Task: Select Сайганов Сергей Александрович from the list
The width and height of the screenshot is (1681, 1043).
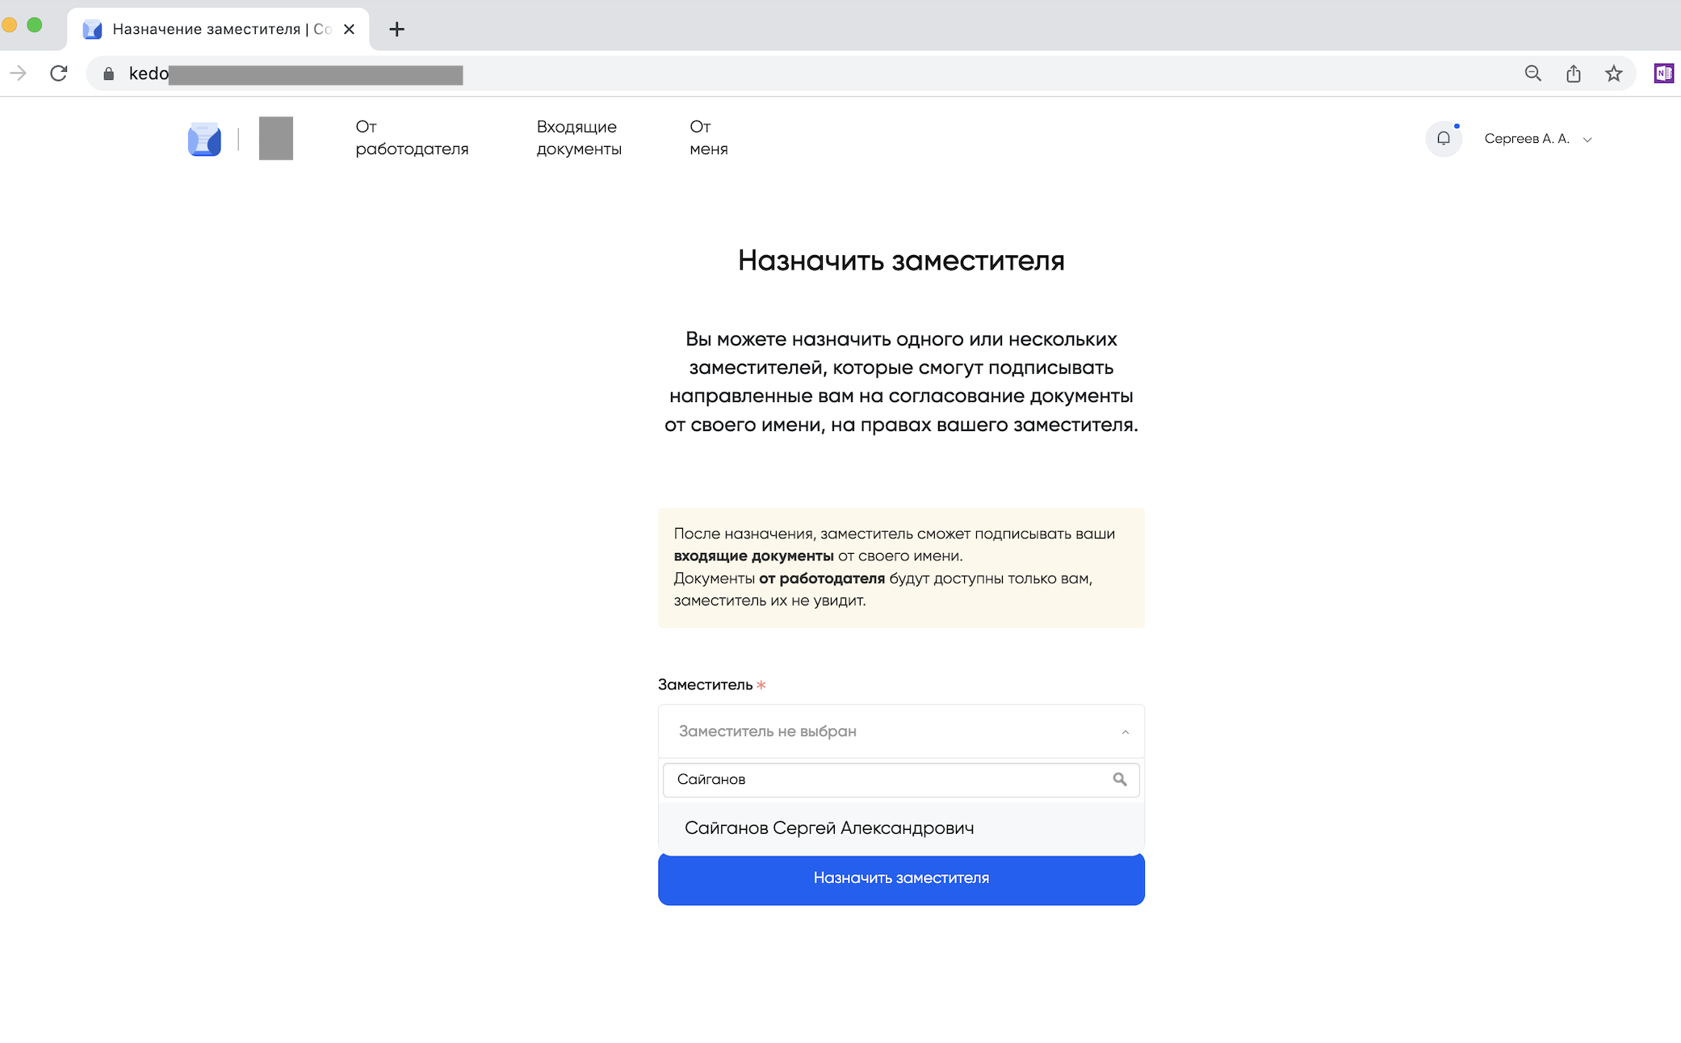Action: coord(829,827)
